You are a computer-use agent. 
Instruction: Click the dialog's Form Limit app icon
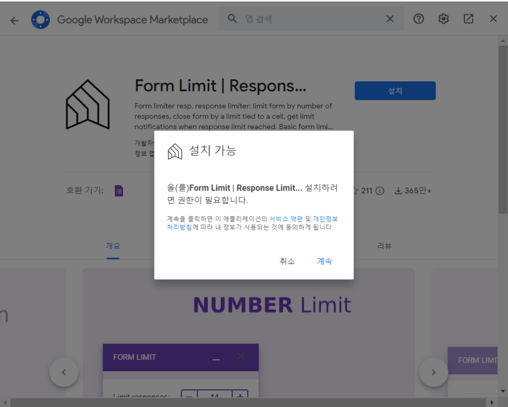(x=175, y=151)
